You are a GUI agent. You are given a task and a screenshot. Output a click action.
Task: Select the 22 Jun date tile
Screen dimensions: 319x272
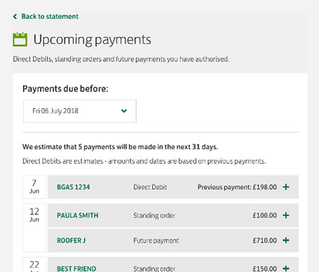pos(35,265)
